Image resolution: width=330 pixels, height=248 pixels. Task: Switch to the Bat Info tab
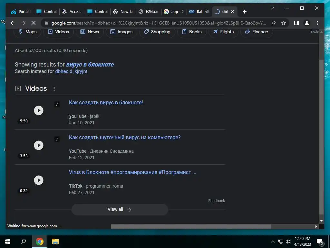pyautogui.click(x=199, y=12)
